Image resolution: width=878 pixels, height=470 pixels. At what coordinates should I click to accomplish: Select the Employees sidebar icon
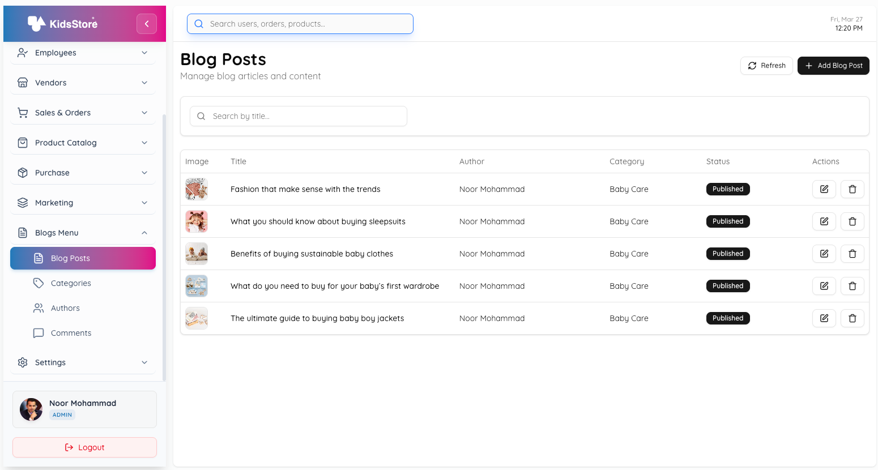click(22, 53)
